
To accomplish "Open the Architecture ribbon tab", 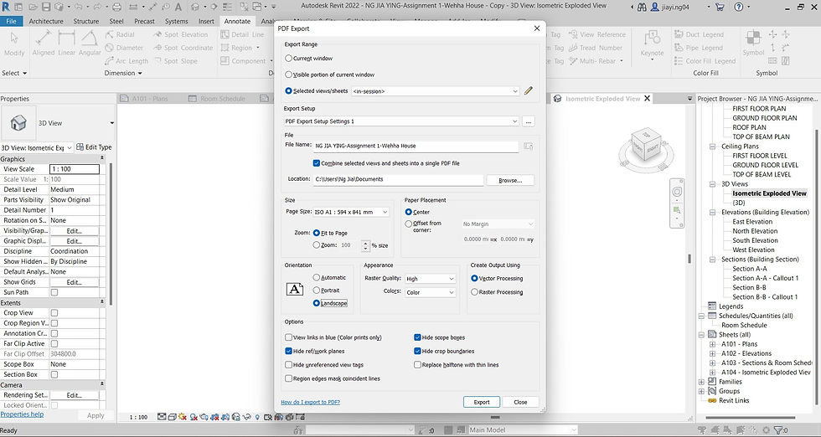I will click(46, 21).
